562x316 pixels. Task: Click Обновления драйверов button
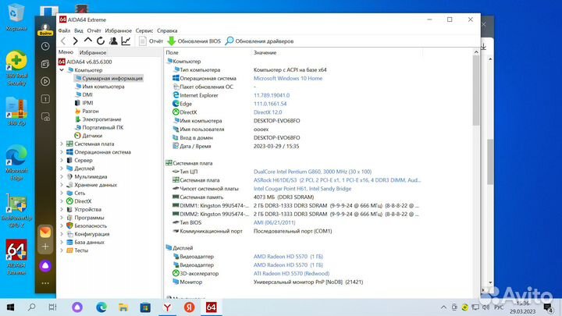click(x=259, y=41)
